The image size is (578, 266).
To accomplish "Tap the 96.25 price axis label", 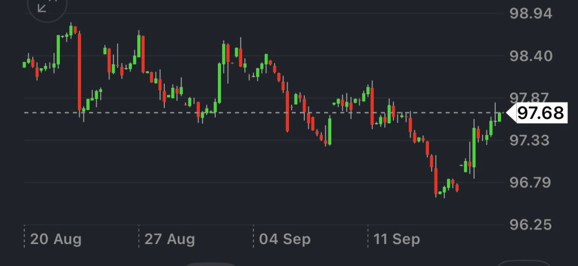I will [x=530, y=224].
